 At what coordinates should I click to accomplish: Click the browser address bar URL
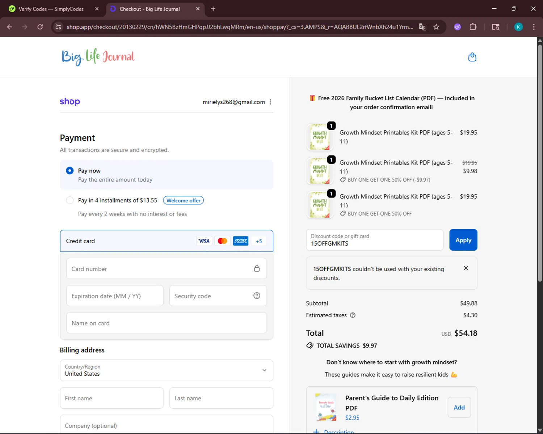point(240,27)
